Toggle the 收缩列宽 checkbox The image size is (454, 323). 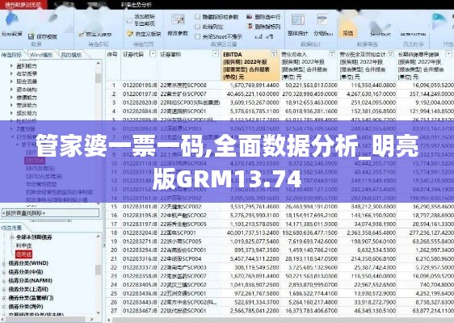(198, 27)
